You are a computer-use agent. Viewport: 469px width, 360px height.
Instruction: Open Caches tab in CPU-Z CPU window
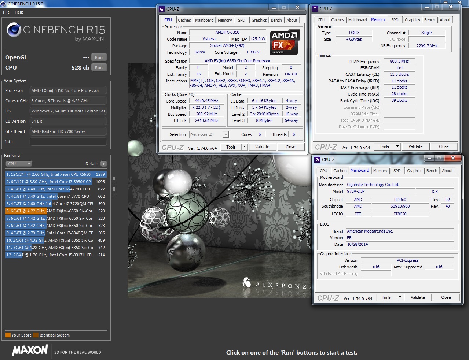[x=184, y=20]
